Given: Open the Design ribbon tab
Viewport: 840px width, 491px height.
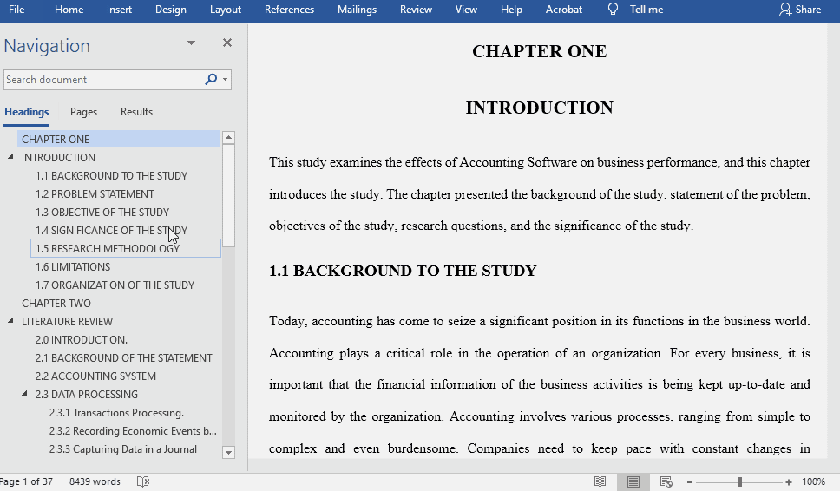Looking at the screenshot, I should click(171, 10).
